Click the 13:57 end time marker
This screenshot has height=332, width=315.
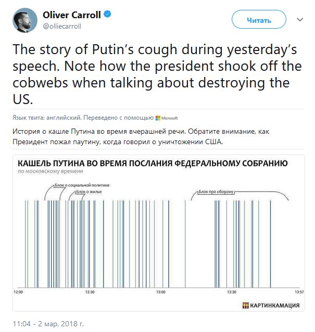[x=298, y=293]
